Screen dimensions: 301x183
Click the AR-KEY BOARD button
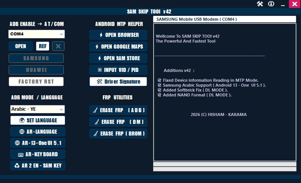point(38,154)
